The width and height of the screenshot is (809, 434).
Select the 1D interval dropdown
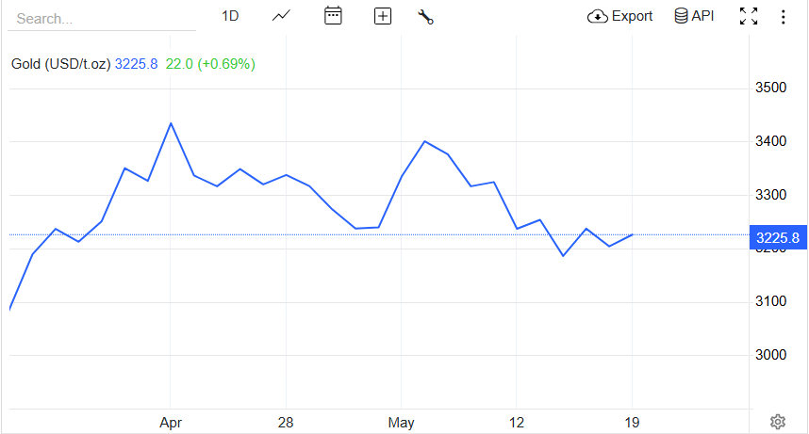(230, 17)
